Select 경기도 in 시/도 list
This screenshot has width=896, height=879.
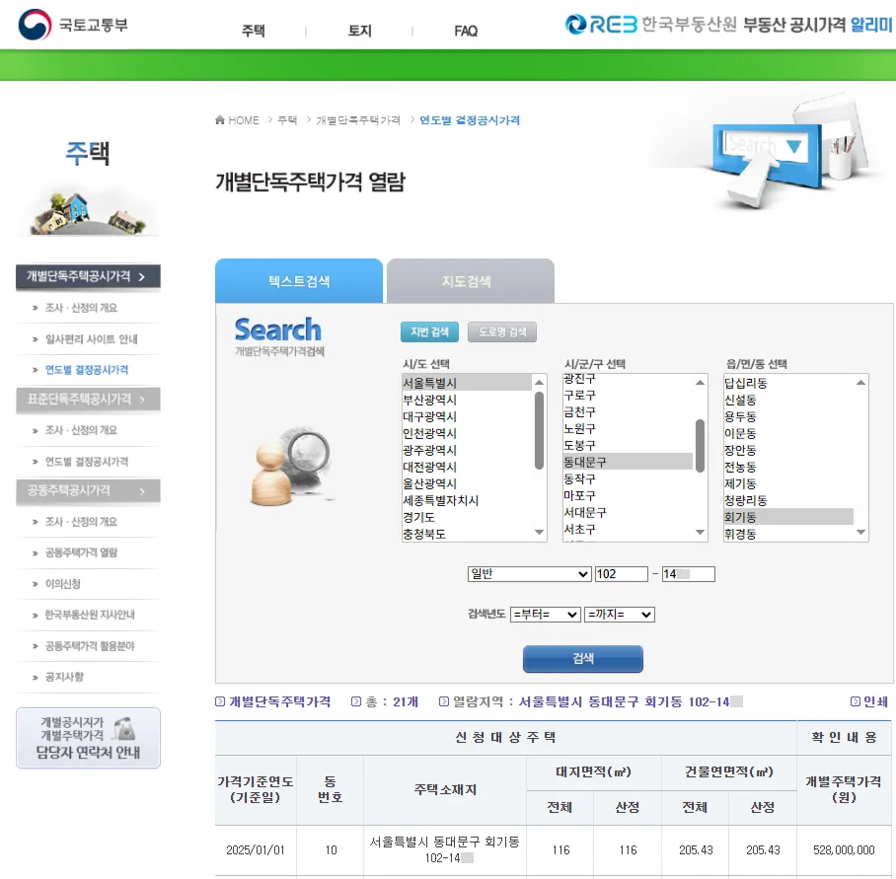[467, 518]
